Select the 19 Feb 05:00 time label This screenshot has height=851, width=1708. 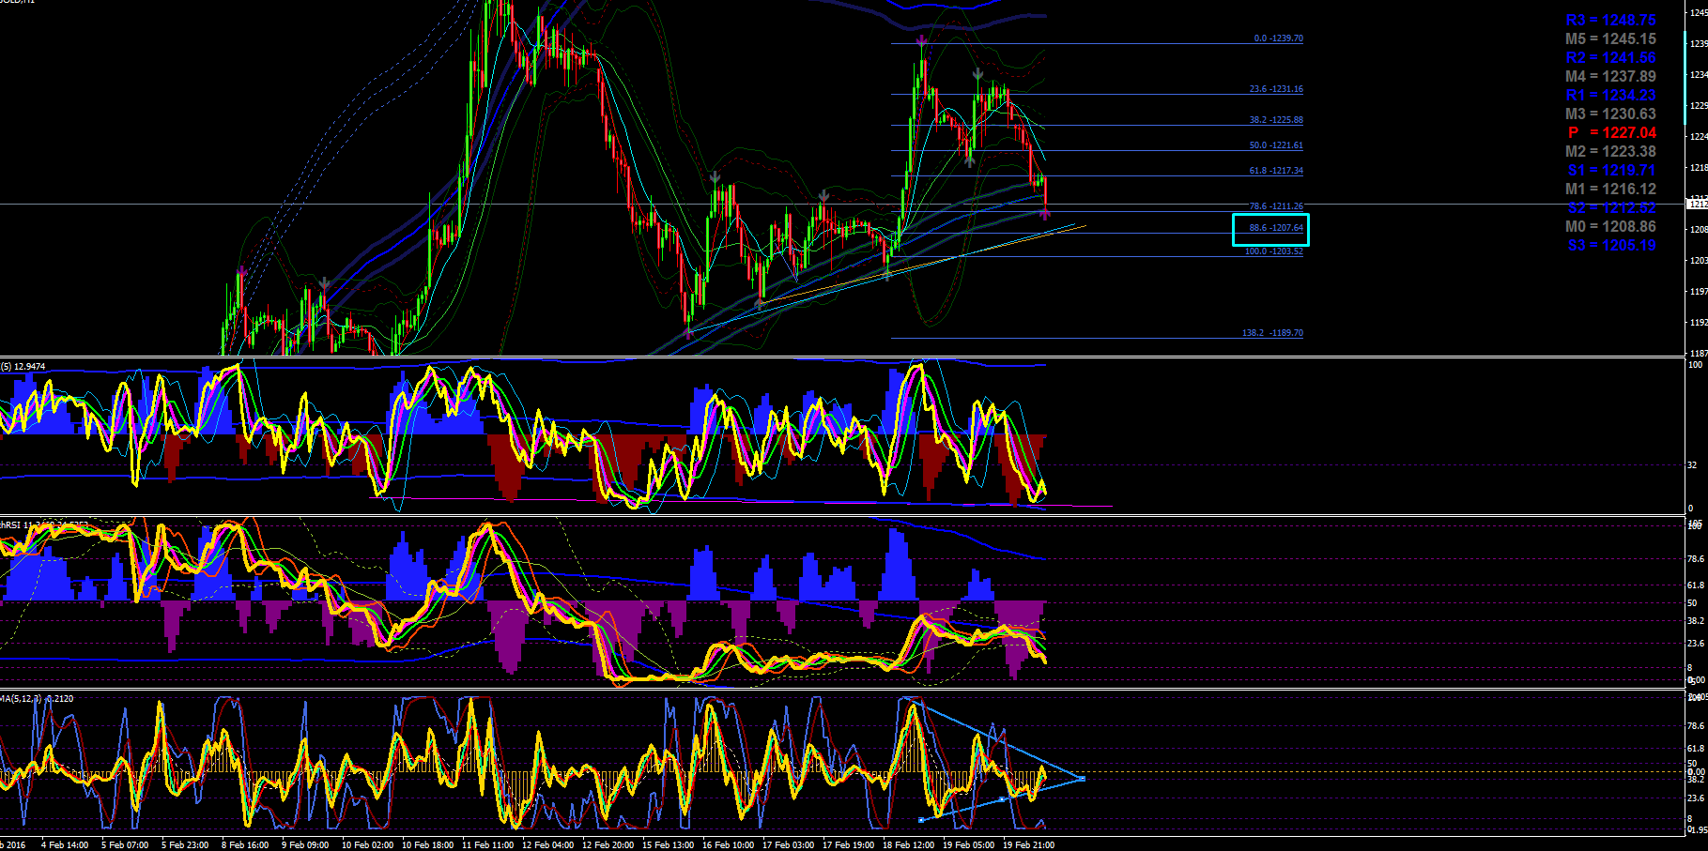[x=968, y=844]
